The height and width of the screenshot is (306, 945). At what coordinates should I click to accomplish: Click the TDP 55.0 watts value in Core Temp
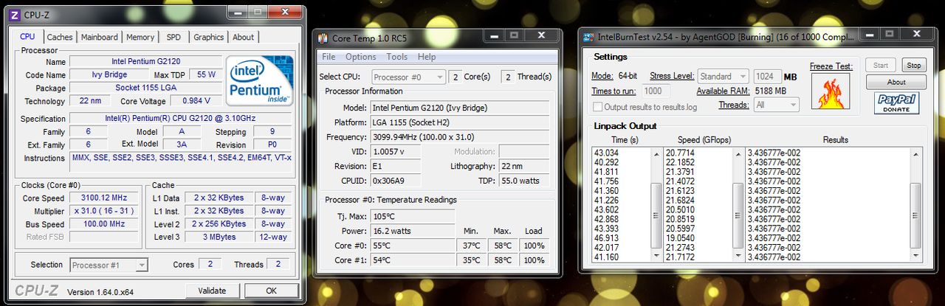523,181
